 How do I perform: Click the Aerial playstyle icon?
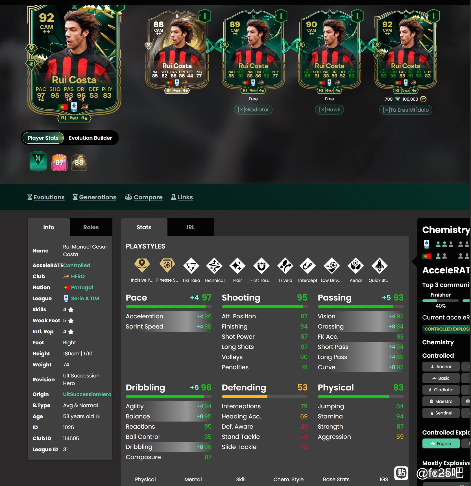pos(356,266)
